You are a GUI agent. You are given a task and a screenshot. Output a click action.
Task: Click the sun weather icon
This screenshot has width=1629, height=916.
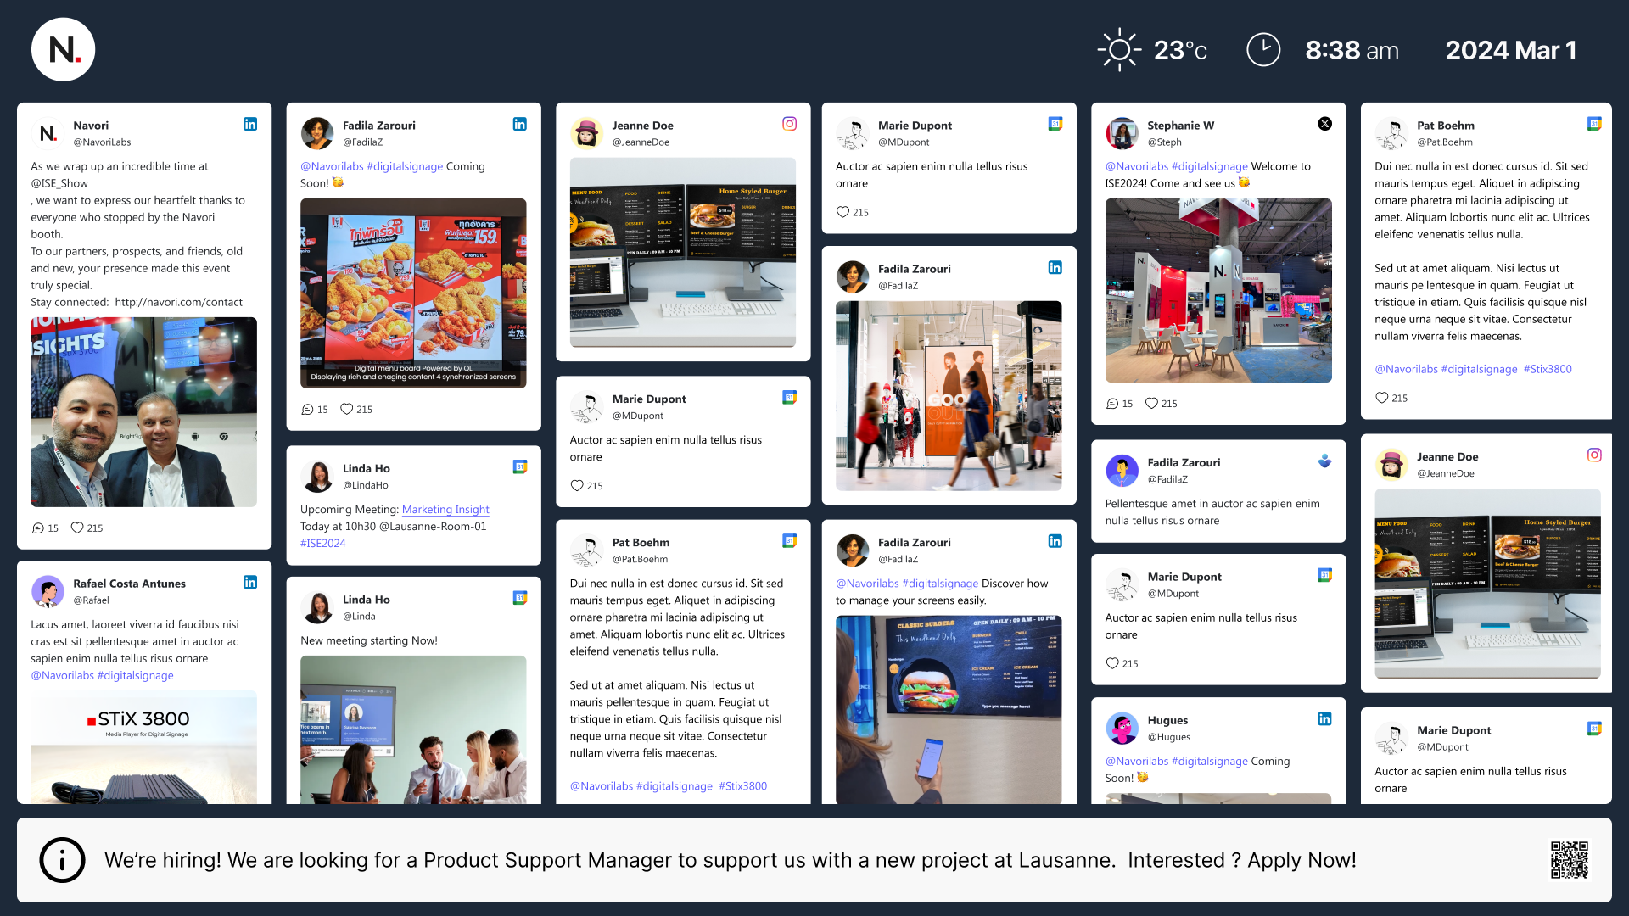pyautogui.click(x=1119, y=50)
